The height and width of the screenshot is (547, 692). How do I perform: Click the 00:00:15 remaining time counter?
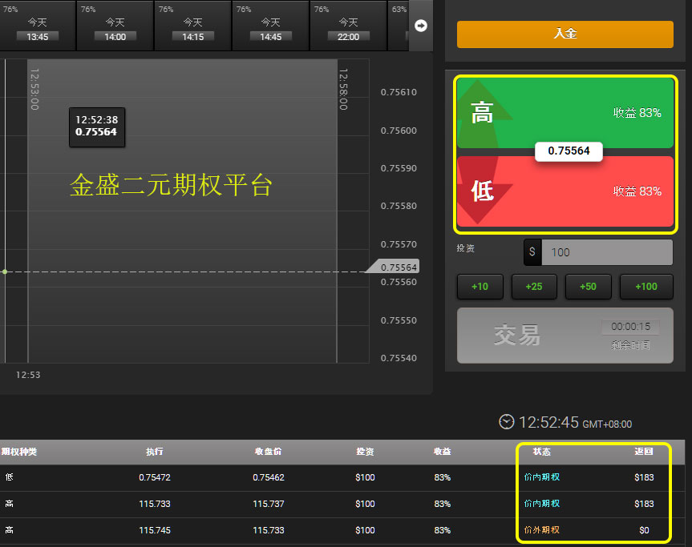[x=630, y=327]
